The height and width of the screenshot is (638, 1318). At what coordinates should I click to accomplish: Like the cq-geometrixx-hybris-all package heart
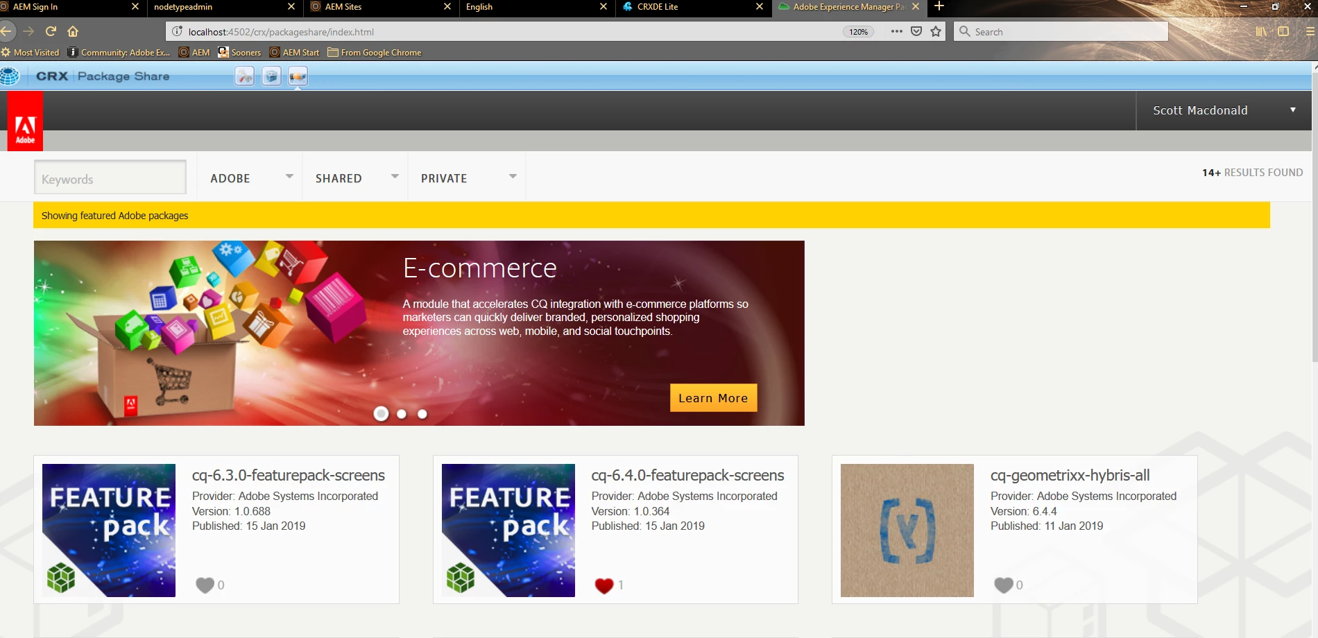point(1003,585)
